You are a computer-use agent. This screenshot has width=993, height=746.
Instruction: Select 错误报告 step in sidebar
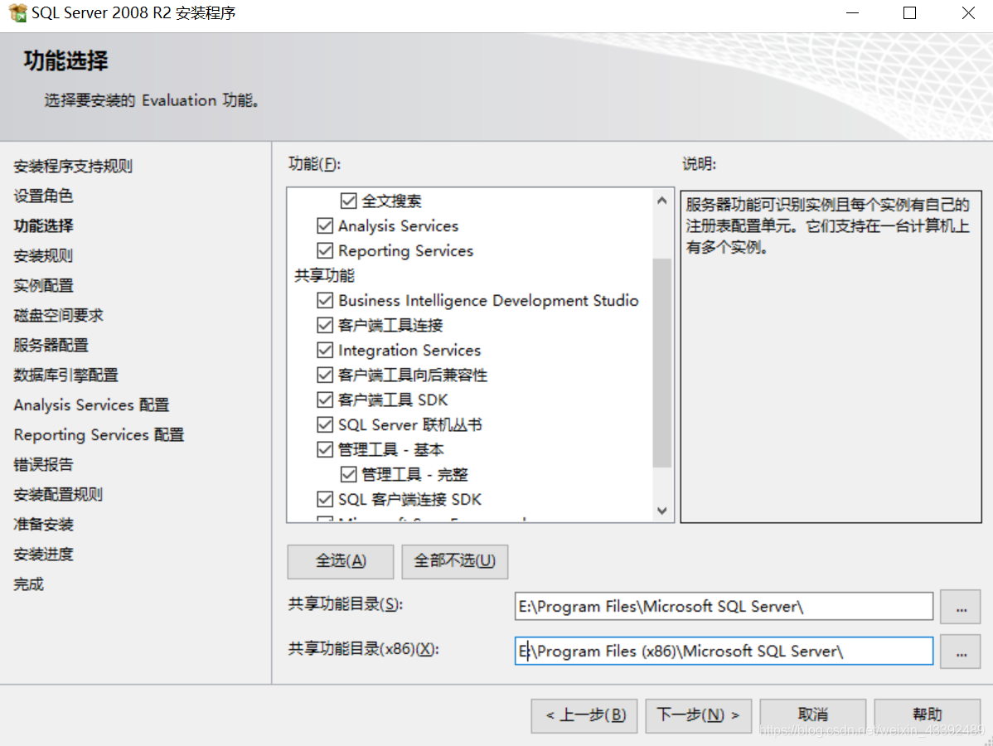coord(43,465)
